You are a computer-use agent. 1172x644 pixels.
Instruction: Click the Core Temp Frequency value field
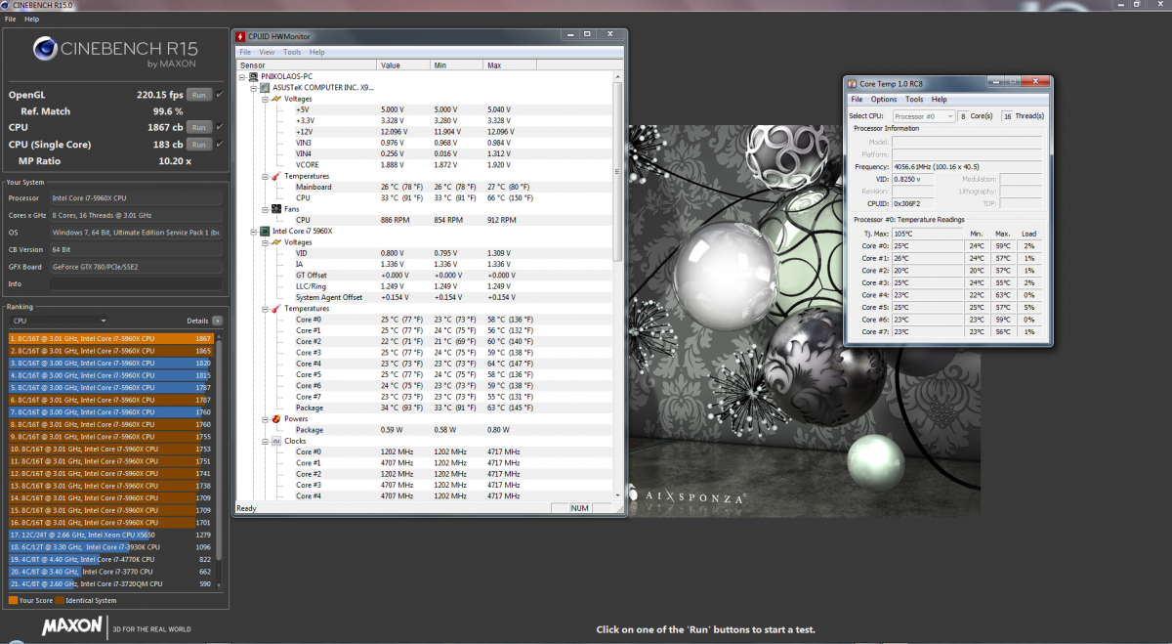967,167
